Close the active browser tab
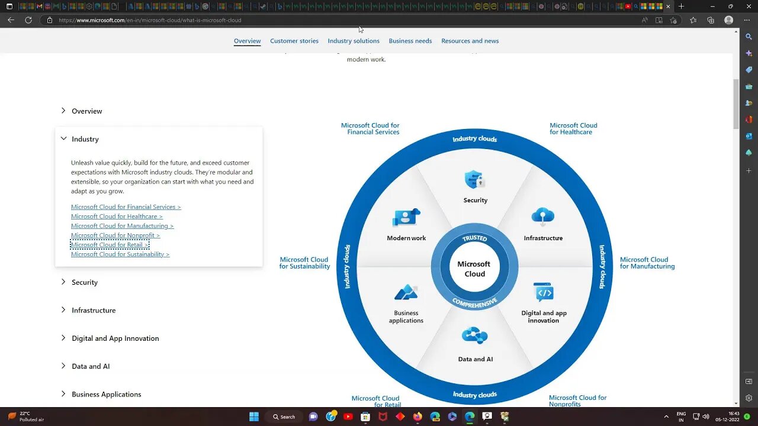 point(668,7)
